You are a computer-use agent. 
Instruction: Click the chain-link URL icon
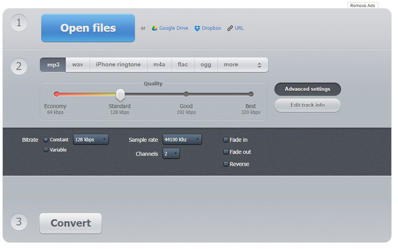230,28
